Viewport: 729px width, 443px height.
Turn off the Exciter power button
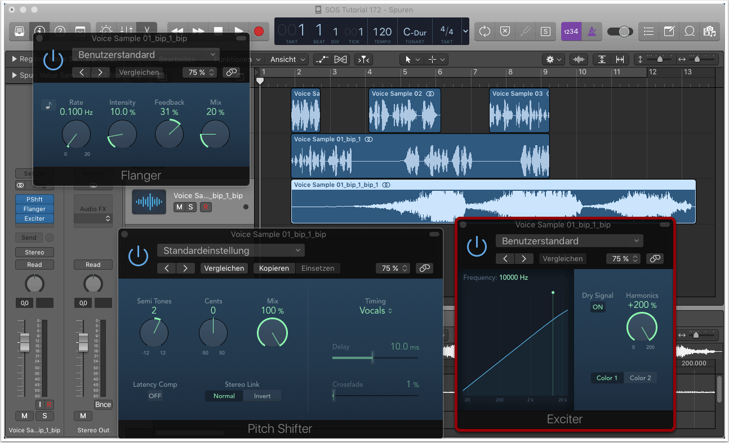(x=477, y=246)
